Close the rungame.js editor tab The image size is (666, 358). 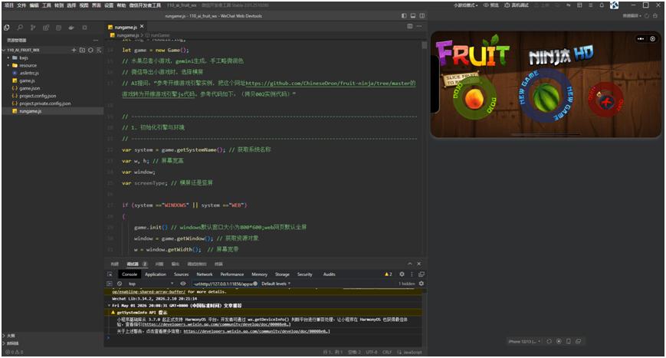point(142,26)
